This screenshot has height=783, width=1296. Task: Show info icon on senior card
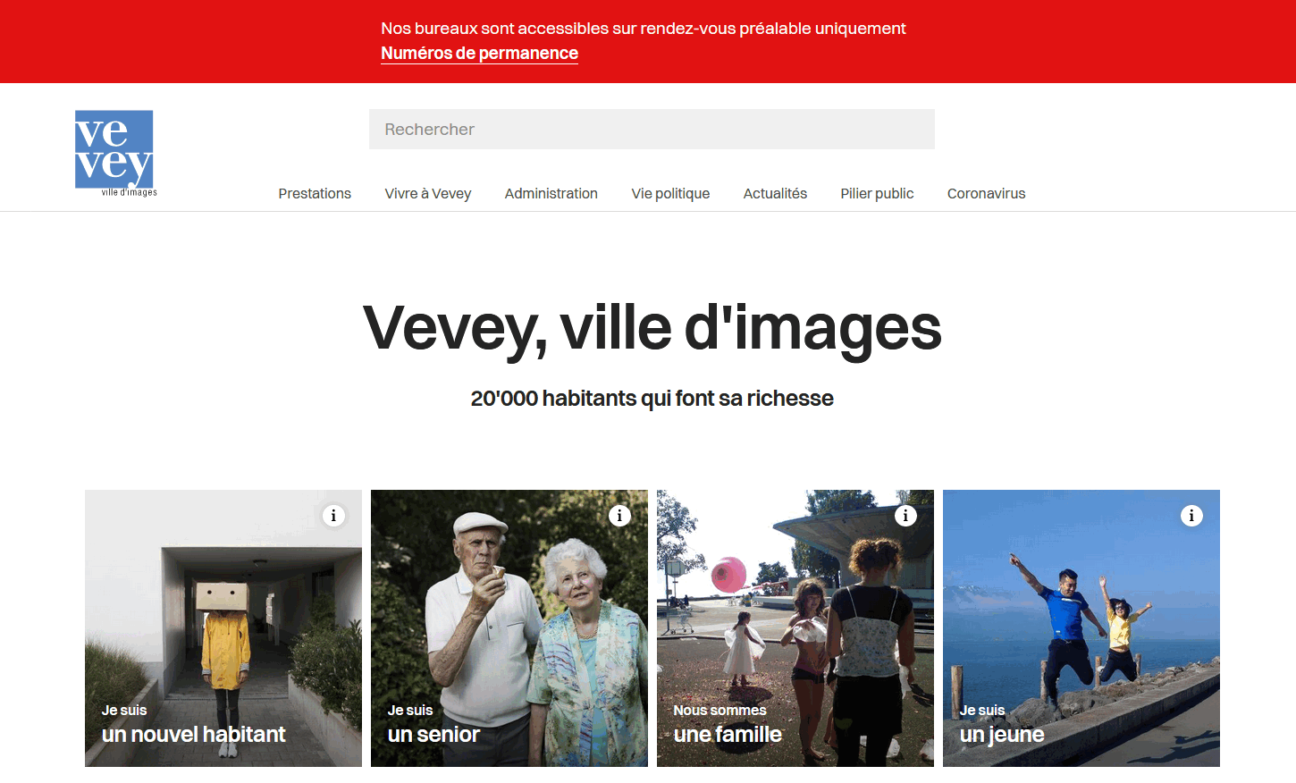[619, 516]
